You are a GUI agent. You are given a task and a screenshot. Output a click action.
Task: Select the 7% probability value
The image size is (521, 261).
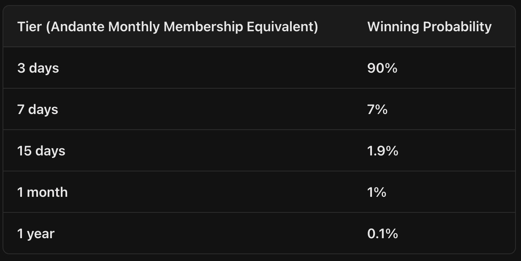[x=377, y=109]
